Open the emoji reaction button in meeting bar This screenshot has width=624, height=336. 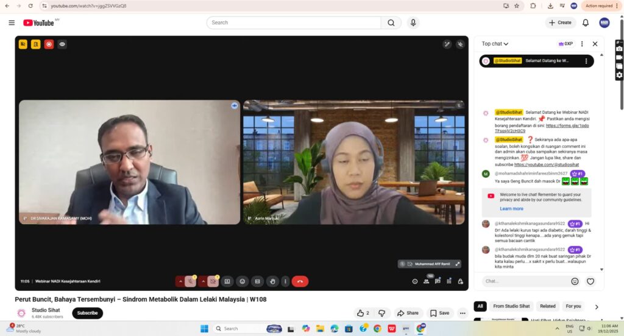click(x=242, y=281)
